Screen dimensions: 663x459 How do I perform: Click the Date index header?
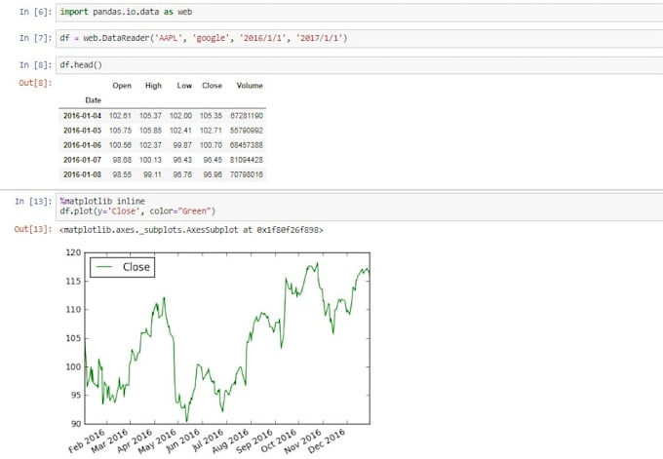(93, 100)
